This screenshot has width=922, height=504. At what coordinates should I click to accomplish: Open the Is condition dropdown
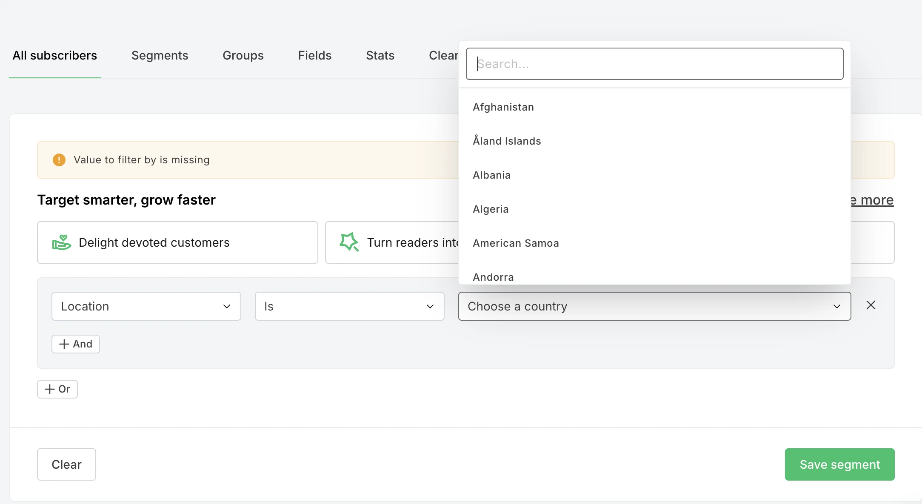tap(349, 306)
